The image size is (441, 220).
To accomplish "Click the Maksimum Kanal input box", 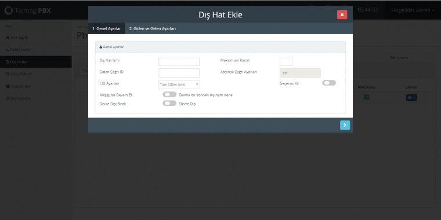I will pyautogui.click(x=286, y=61).
